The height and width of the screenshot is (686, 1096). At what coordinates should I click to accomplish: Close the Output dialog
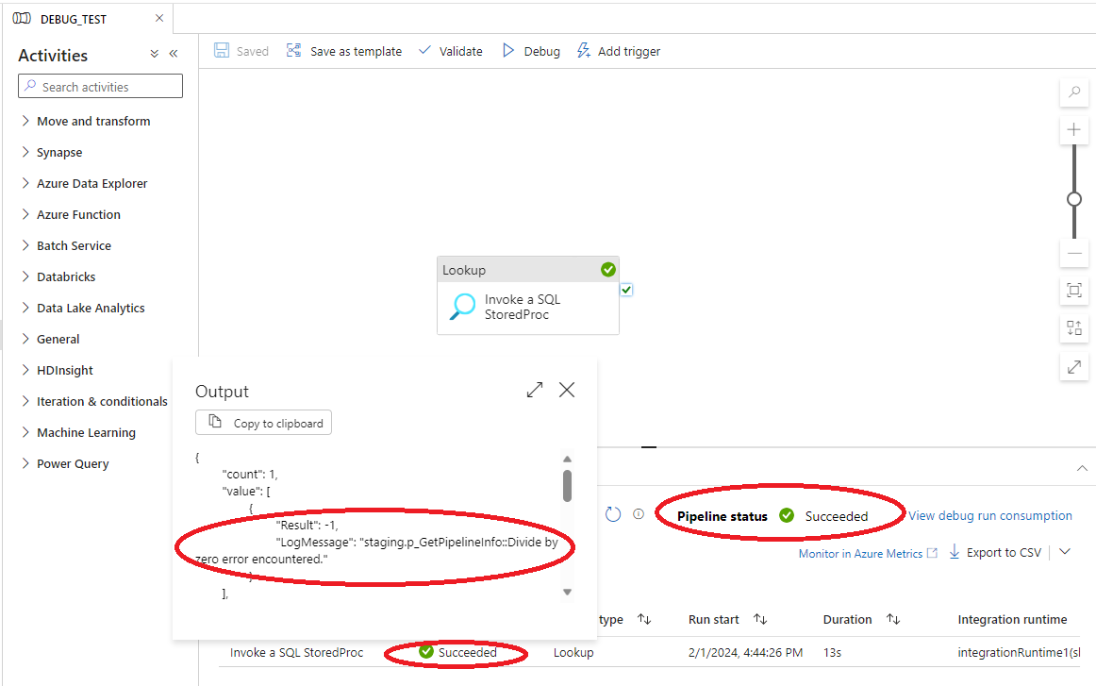tap(567, 390)
